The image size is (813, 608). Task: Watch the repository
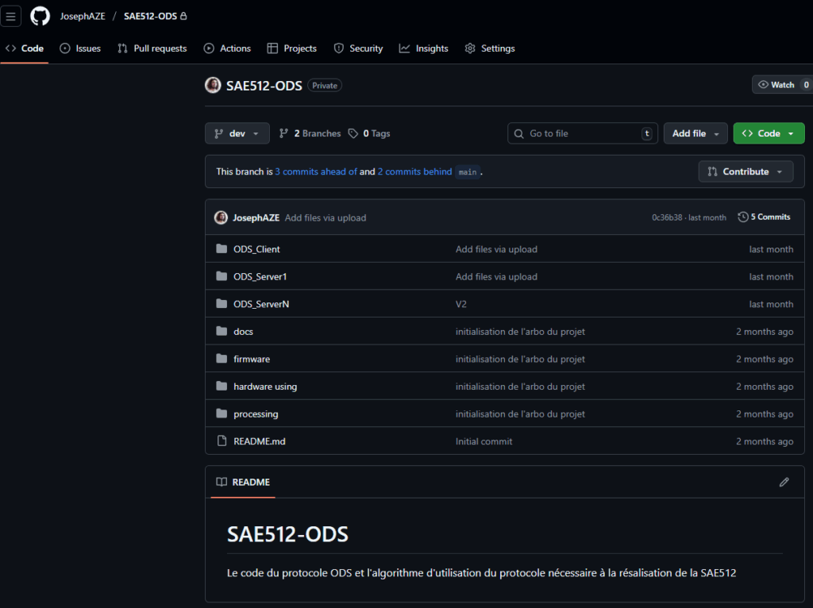(x=776, y=85)
